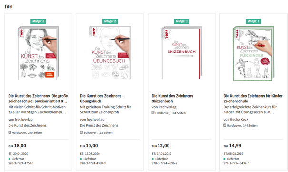Open the Übungsbuch book cover image

tap(110, 53)
